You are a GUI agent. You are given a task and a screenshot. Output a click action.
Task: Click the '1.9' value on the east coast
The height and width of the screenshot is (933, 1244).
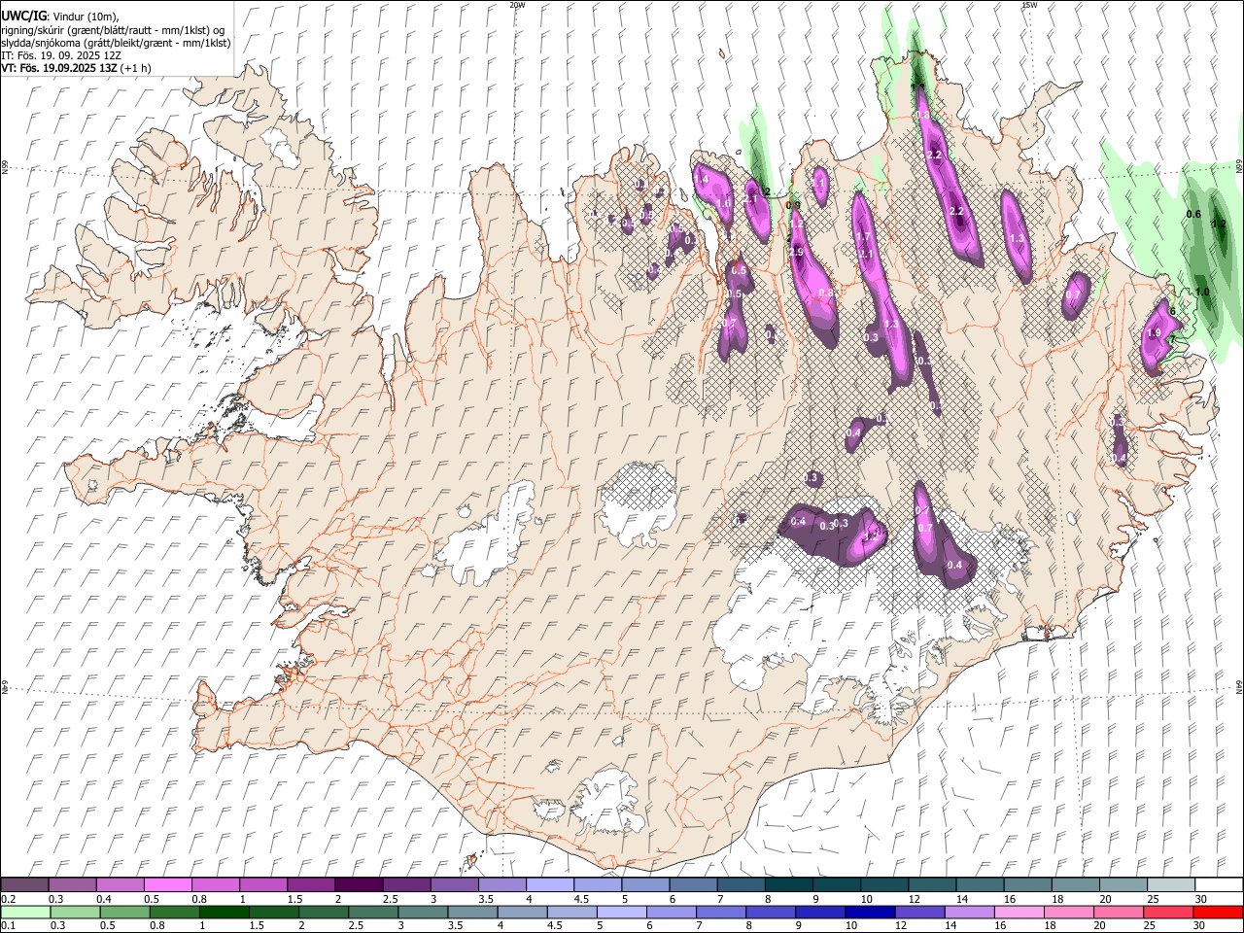click(1155, 332)
